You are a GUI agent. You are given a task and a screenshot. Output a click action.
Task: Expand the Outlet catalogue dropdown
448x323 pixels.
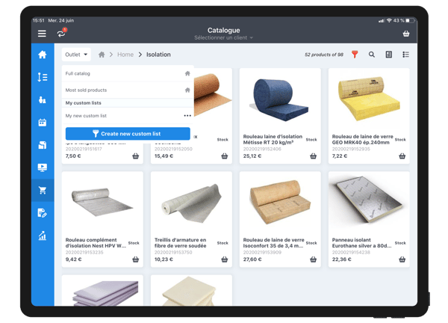pyautogui.click(x=76, y=55)
